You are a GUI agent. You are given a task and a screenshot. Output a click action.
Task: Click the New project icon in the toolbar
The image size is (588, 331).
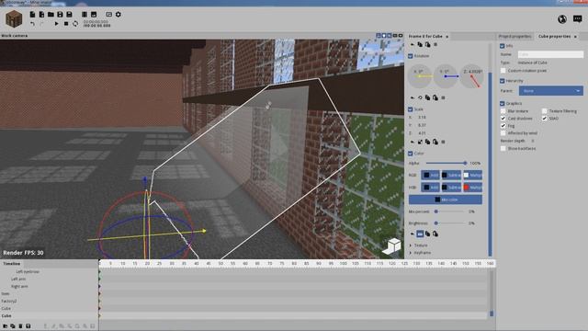pyautogui.click(x=33, y=15)
